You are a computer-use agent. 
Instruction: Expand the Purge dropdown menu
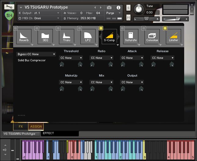pos(112,13)
